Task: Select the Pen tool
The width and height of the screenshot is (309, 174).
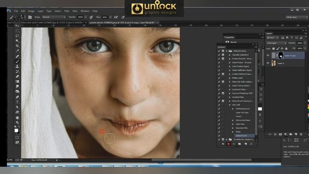Action: tap(17, 97)
